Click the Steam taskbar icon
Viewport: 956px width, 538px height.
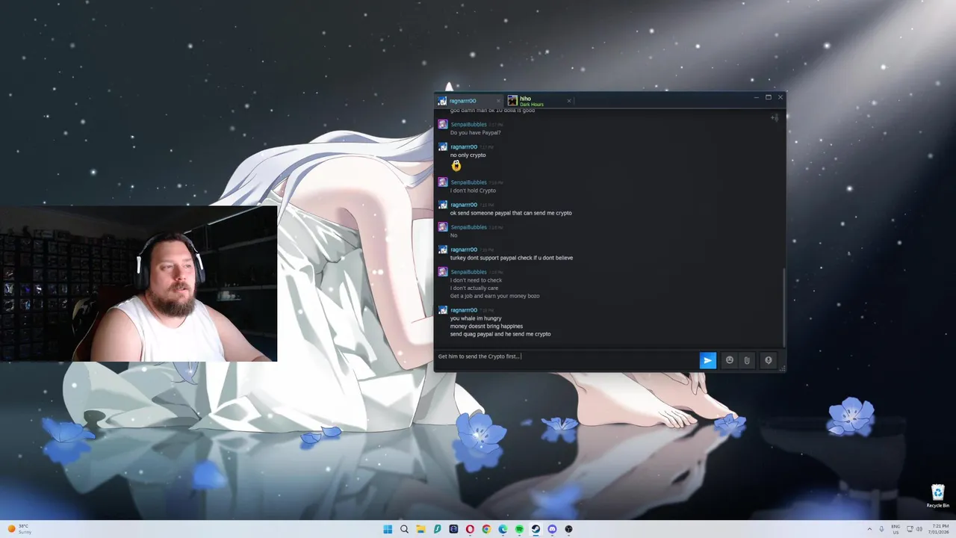tap(536, 529)
